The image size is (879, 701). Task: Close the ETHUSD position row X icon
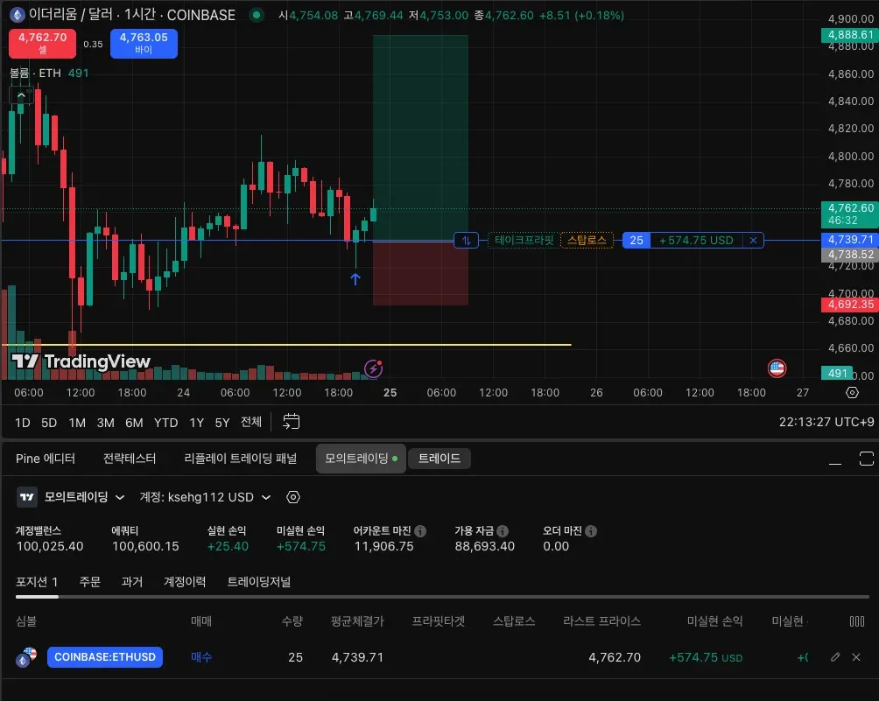[856, 656]
